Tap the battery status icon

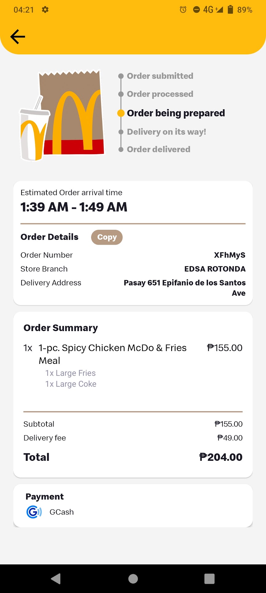[x=230, y=10]
